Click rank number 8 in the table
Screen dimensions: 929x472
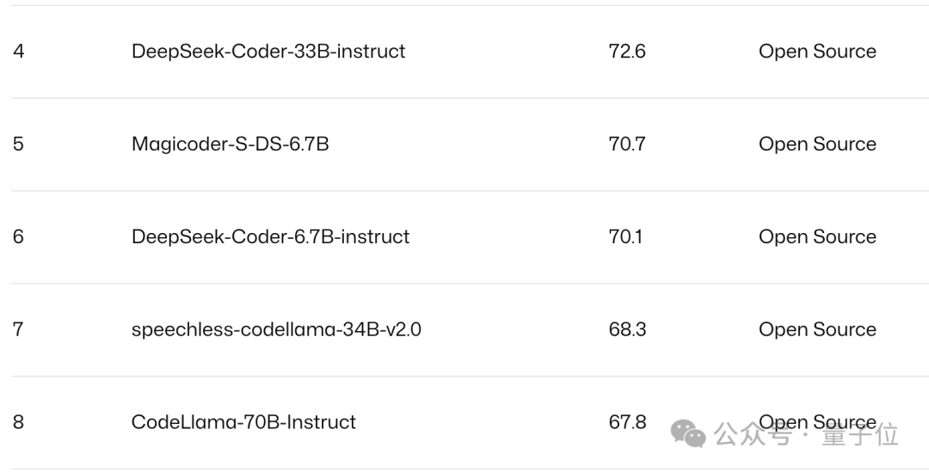coord(19,422)
